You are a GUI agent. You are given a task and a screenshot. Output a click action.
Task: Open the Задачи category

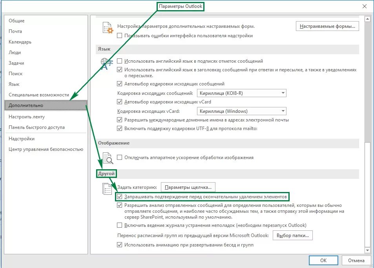(x=46, y=63)
